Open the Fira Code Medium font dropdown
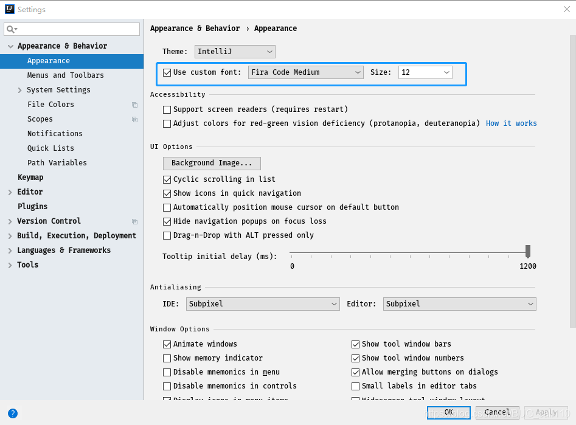The height and width of the screenshot is (425, 576). coord(358,72)
